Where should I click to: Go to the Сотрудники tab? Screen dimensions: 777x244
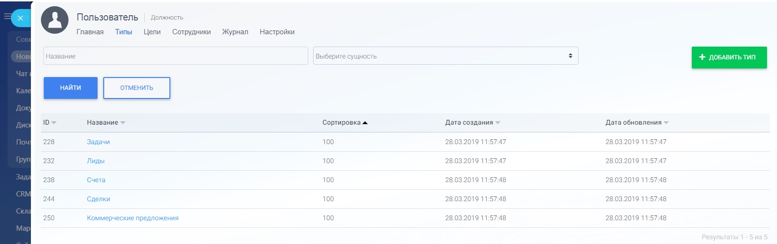[191, 32]
